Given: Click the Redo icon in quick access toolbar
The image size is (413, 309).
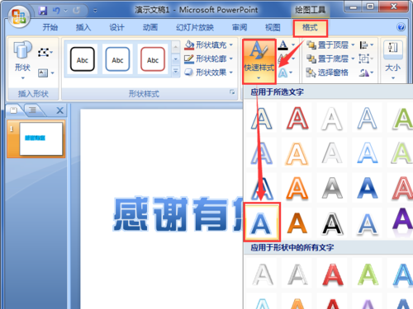Looking at the screenshot, I should tap(76, 11).
